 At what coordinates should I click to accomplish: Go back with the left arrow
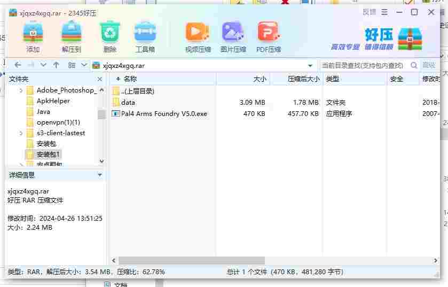[18, 65]
